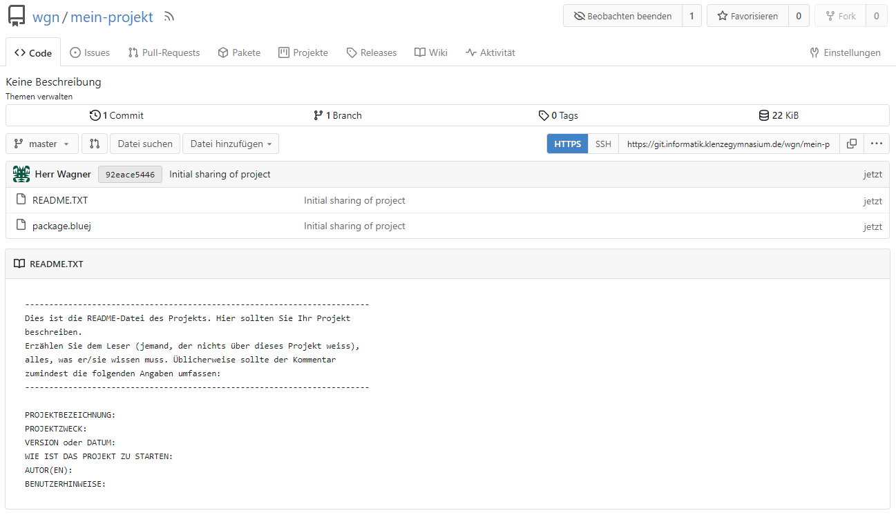View the 0 Tags list
Image resolution: width=896 pixels, height=515 pixels.
click(558, 115)
